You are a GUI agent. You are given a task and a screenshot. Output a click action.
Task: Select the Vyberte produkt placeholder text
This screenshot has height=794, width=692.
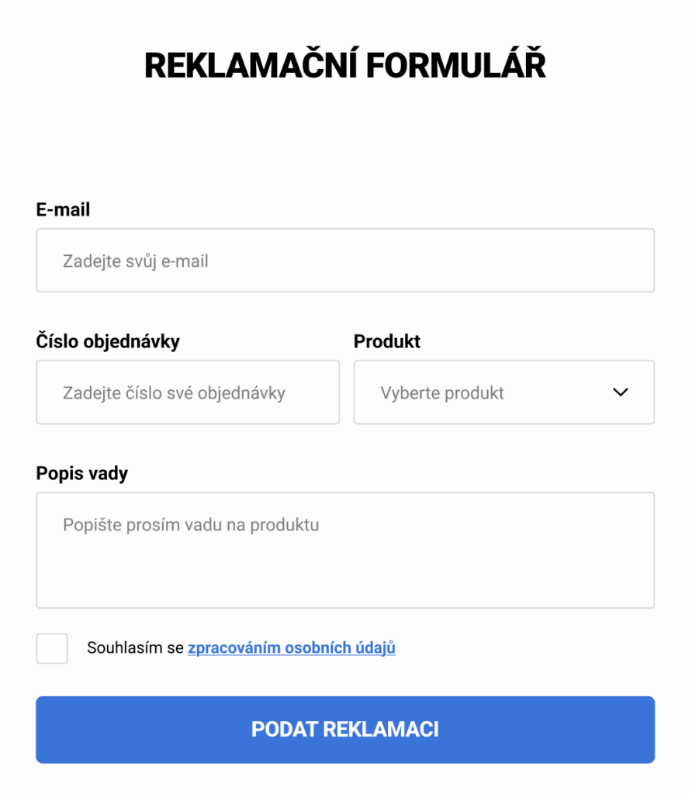[442, 393]
